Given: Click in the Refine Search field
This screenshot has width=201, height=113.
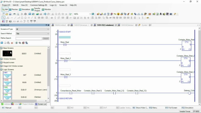Looking at the screenshot, I should click(x=29, y=38).
